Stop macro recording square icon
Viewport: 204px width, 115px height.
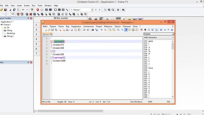(145, 30)
